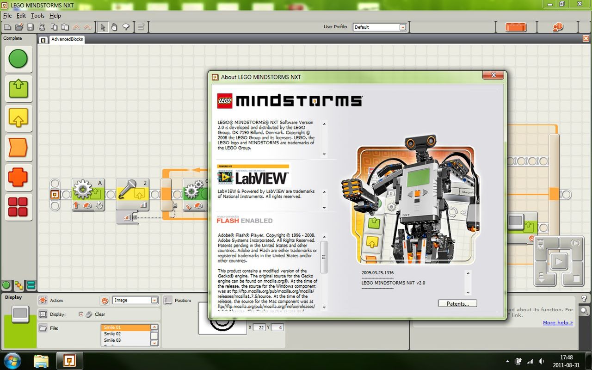Click the Flash license scrollbar thumb
The height and width of the screenshot is (370, 592).
[x=324, y=257]
